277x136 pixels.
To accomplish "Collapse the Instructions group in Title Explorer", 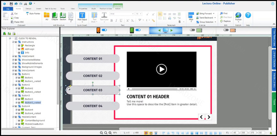I will click(13, 42).
